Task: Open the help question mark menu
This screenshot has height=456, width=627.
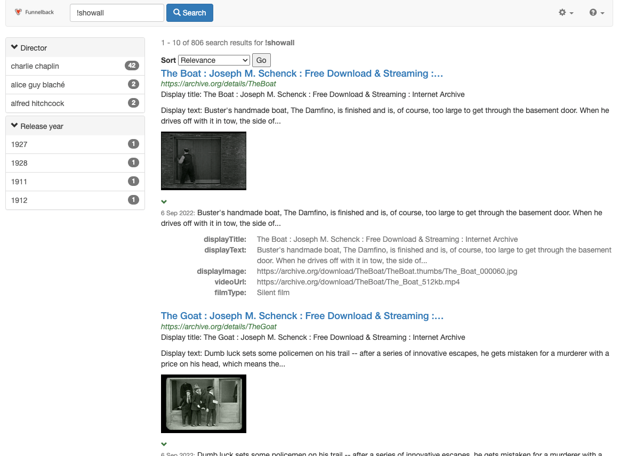Action: tap(597, 13)
